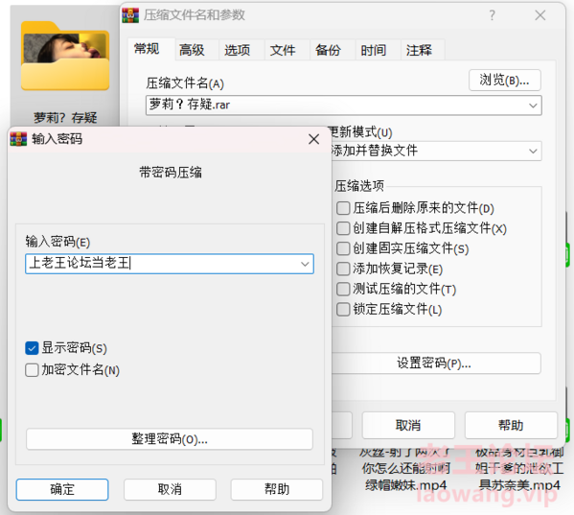The height and width of the screenshot is (515, 574).
Task: Click the WinRAR icon in archive parameters title bar
Action: tap(130, 15)
